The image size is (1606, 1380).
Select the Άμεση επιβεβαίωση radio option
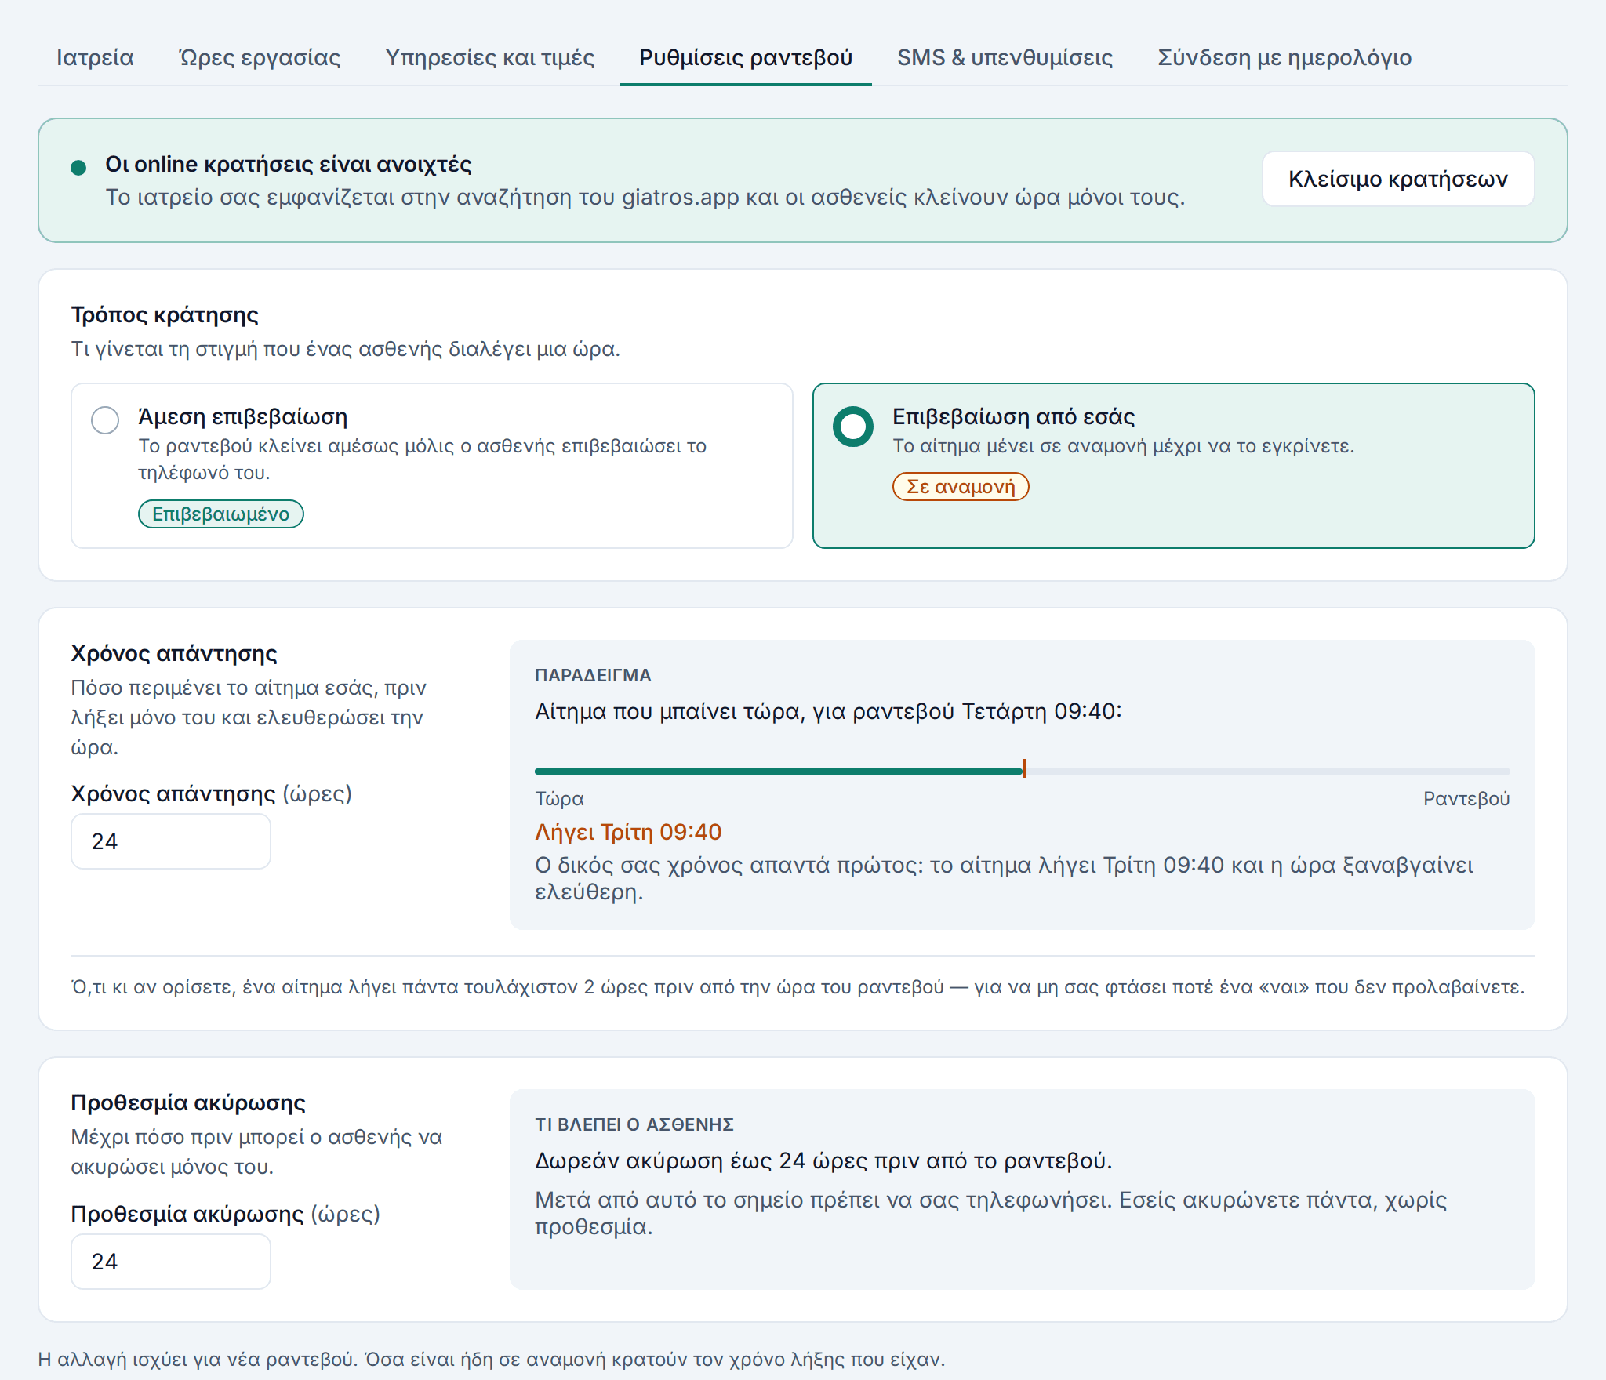pyautogui.click(x=105, y=419)
